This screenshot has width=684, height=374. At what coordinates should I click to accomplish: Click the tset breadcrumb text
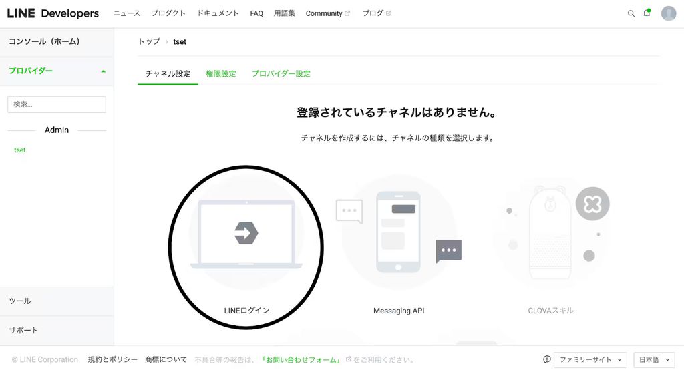point(180,42)
